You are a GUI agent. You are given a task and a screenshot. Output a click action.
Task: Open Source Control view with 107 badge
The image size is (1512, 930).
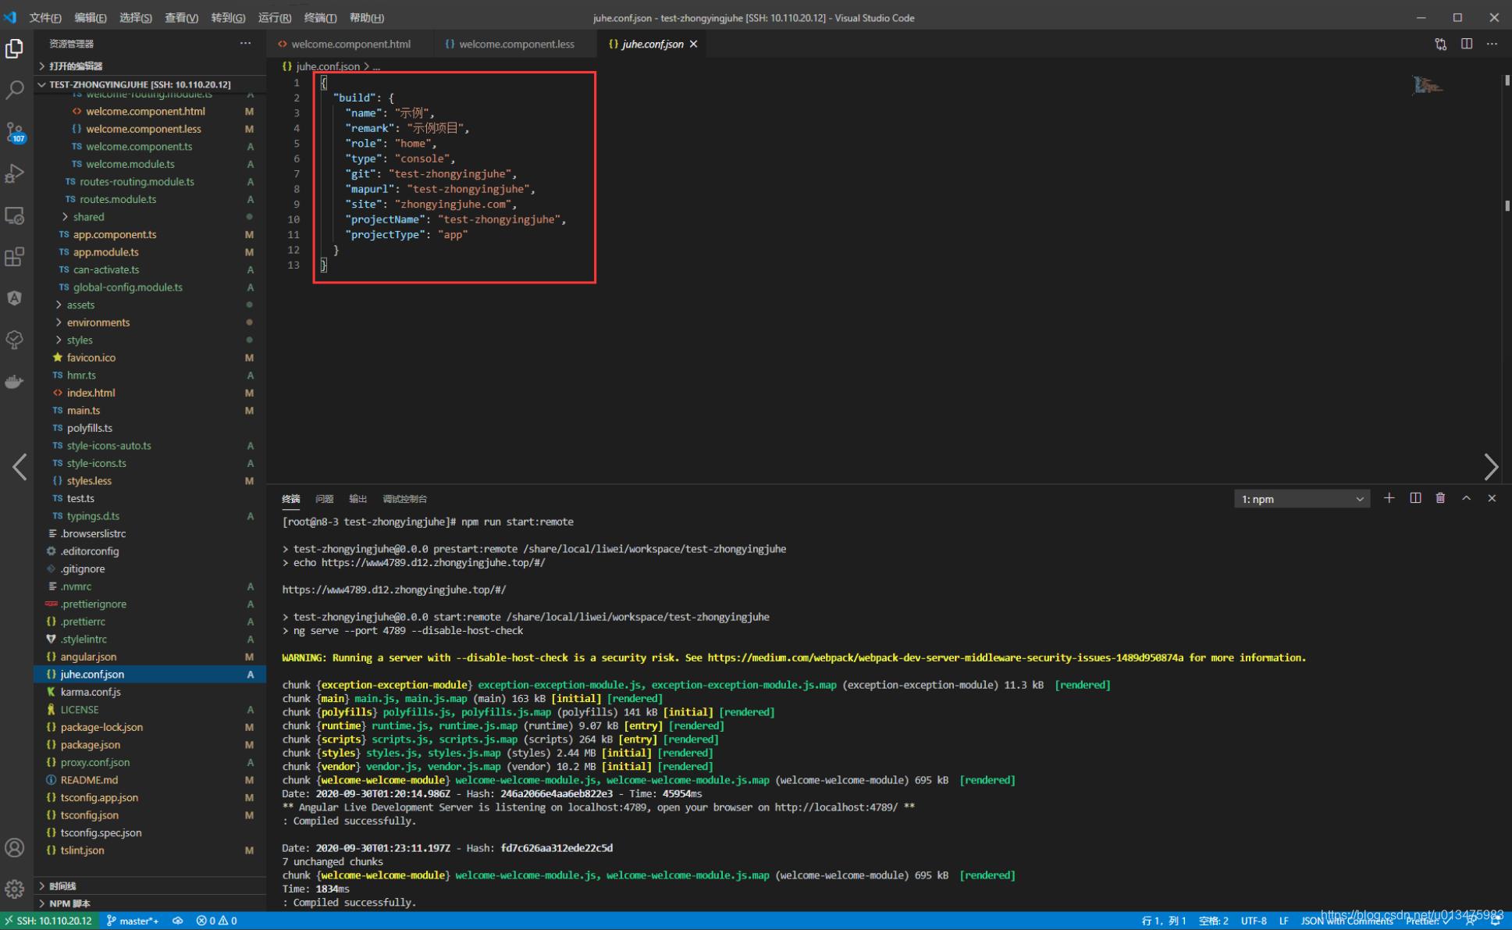[15, 132]
